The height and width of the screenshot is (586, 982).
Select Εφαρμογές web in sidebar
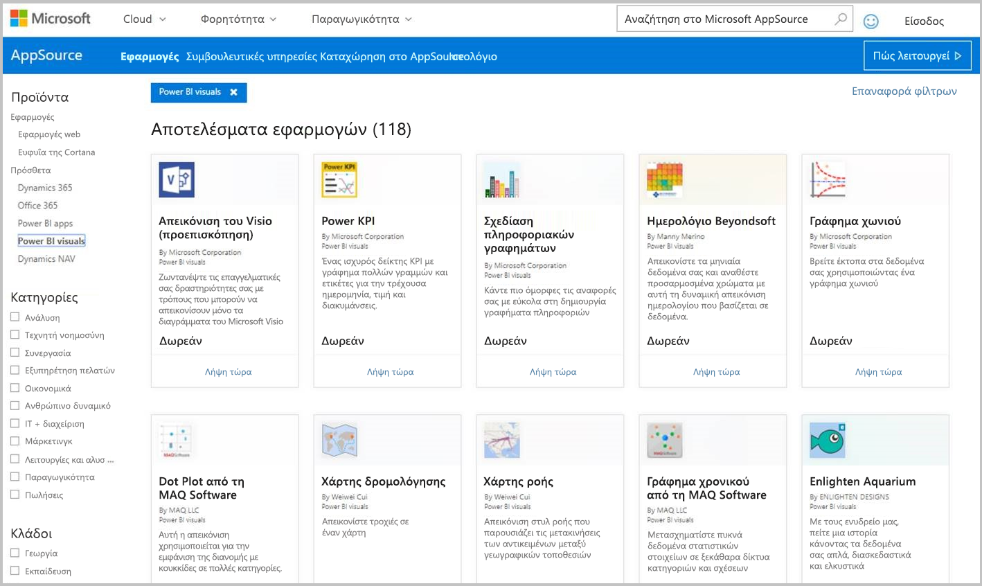point(49,134)
